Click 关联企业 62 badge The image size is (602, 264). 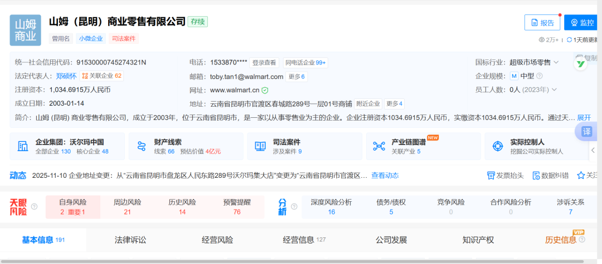(102, 76)
